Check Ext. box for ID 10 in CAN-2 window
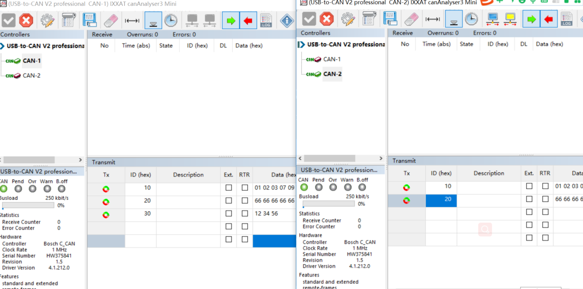Screen dimensions: 583x289 [x=529, y=186]
